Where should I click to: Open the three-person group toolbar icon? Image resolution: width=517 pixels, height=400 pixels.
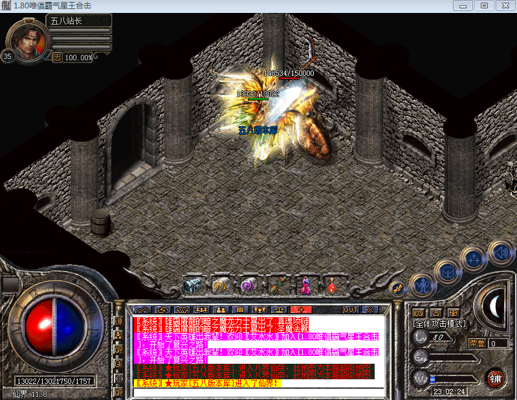[201, 310]
